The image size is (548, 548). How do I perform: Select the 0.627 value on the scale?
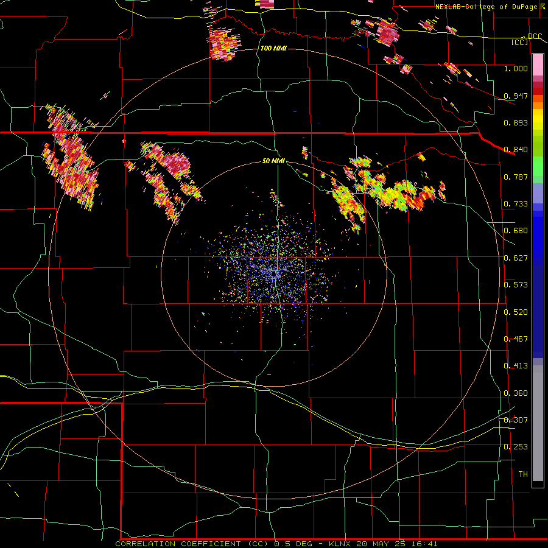pyautogui.click(x=516, y=258)
